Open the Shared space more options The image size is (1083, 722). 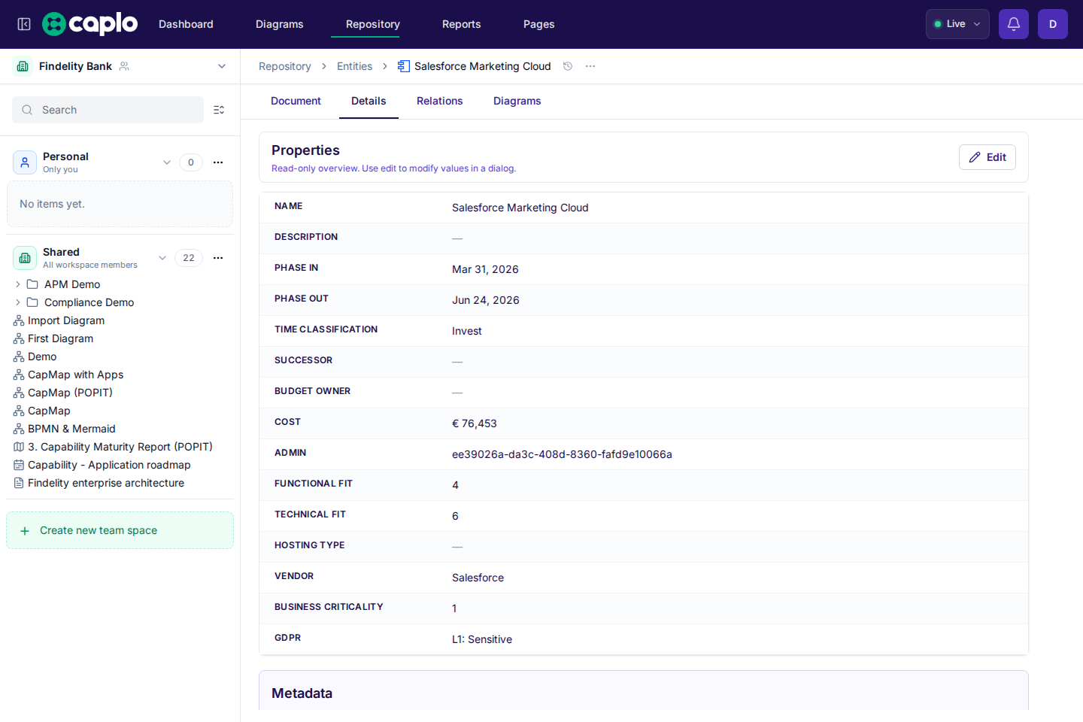click(x=218, y=258)
